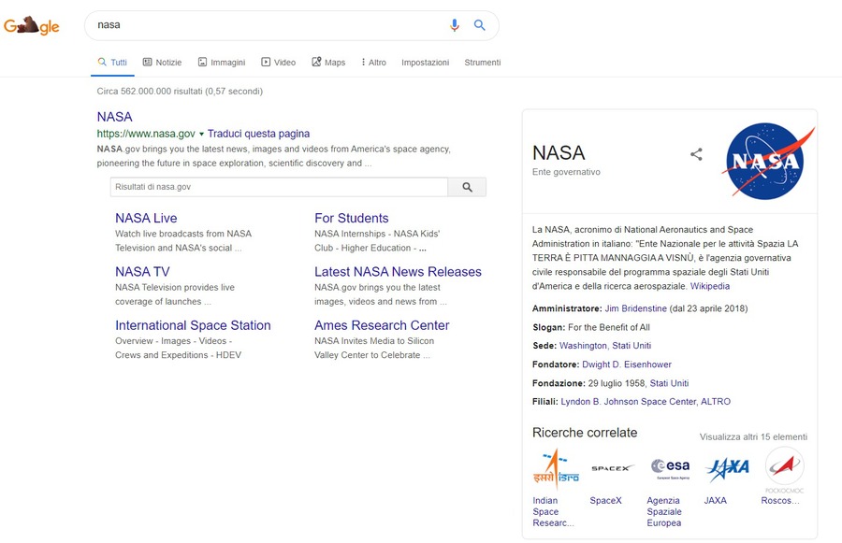Viewport: 842px width, 543px height.
Task: Click the Circa 562.000.000 risultati text
Action: tap(180, 92)
